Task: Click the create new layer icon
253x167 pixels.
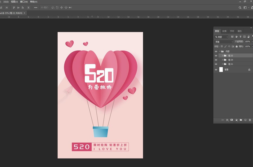Action: coord(245,120)
